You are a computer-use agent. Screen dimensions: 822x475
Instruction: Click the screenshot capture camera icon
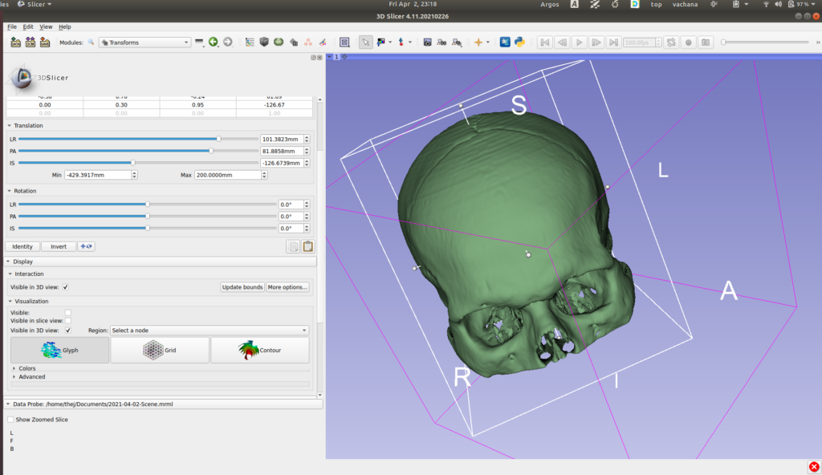coord(427,43)
